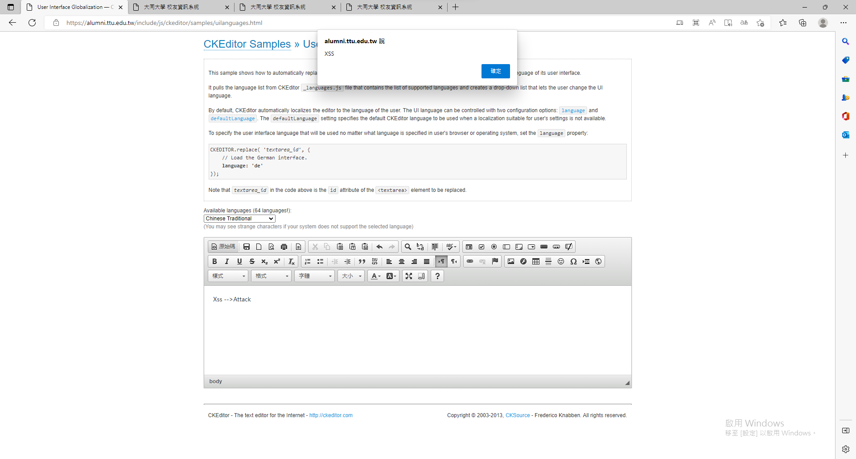Screen dimensions: 856x459
Task: Click the Xss -->Attack text in editor
Action: pyautogui.click(x=232, y=300)
